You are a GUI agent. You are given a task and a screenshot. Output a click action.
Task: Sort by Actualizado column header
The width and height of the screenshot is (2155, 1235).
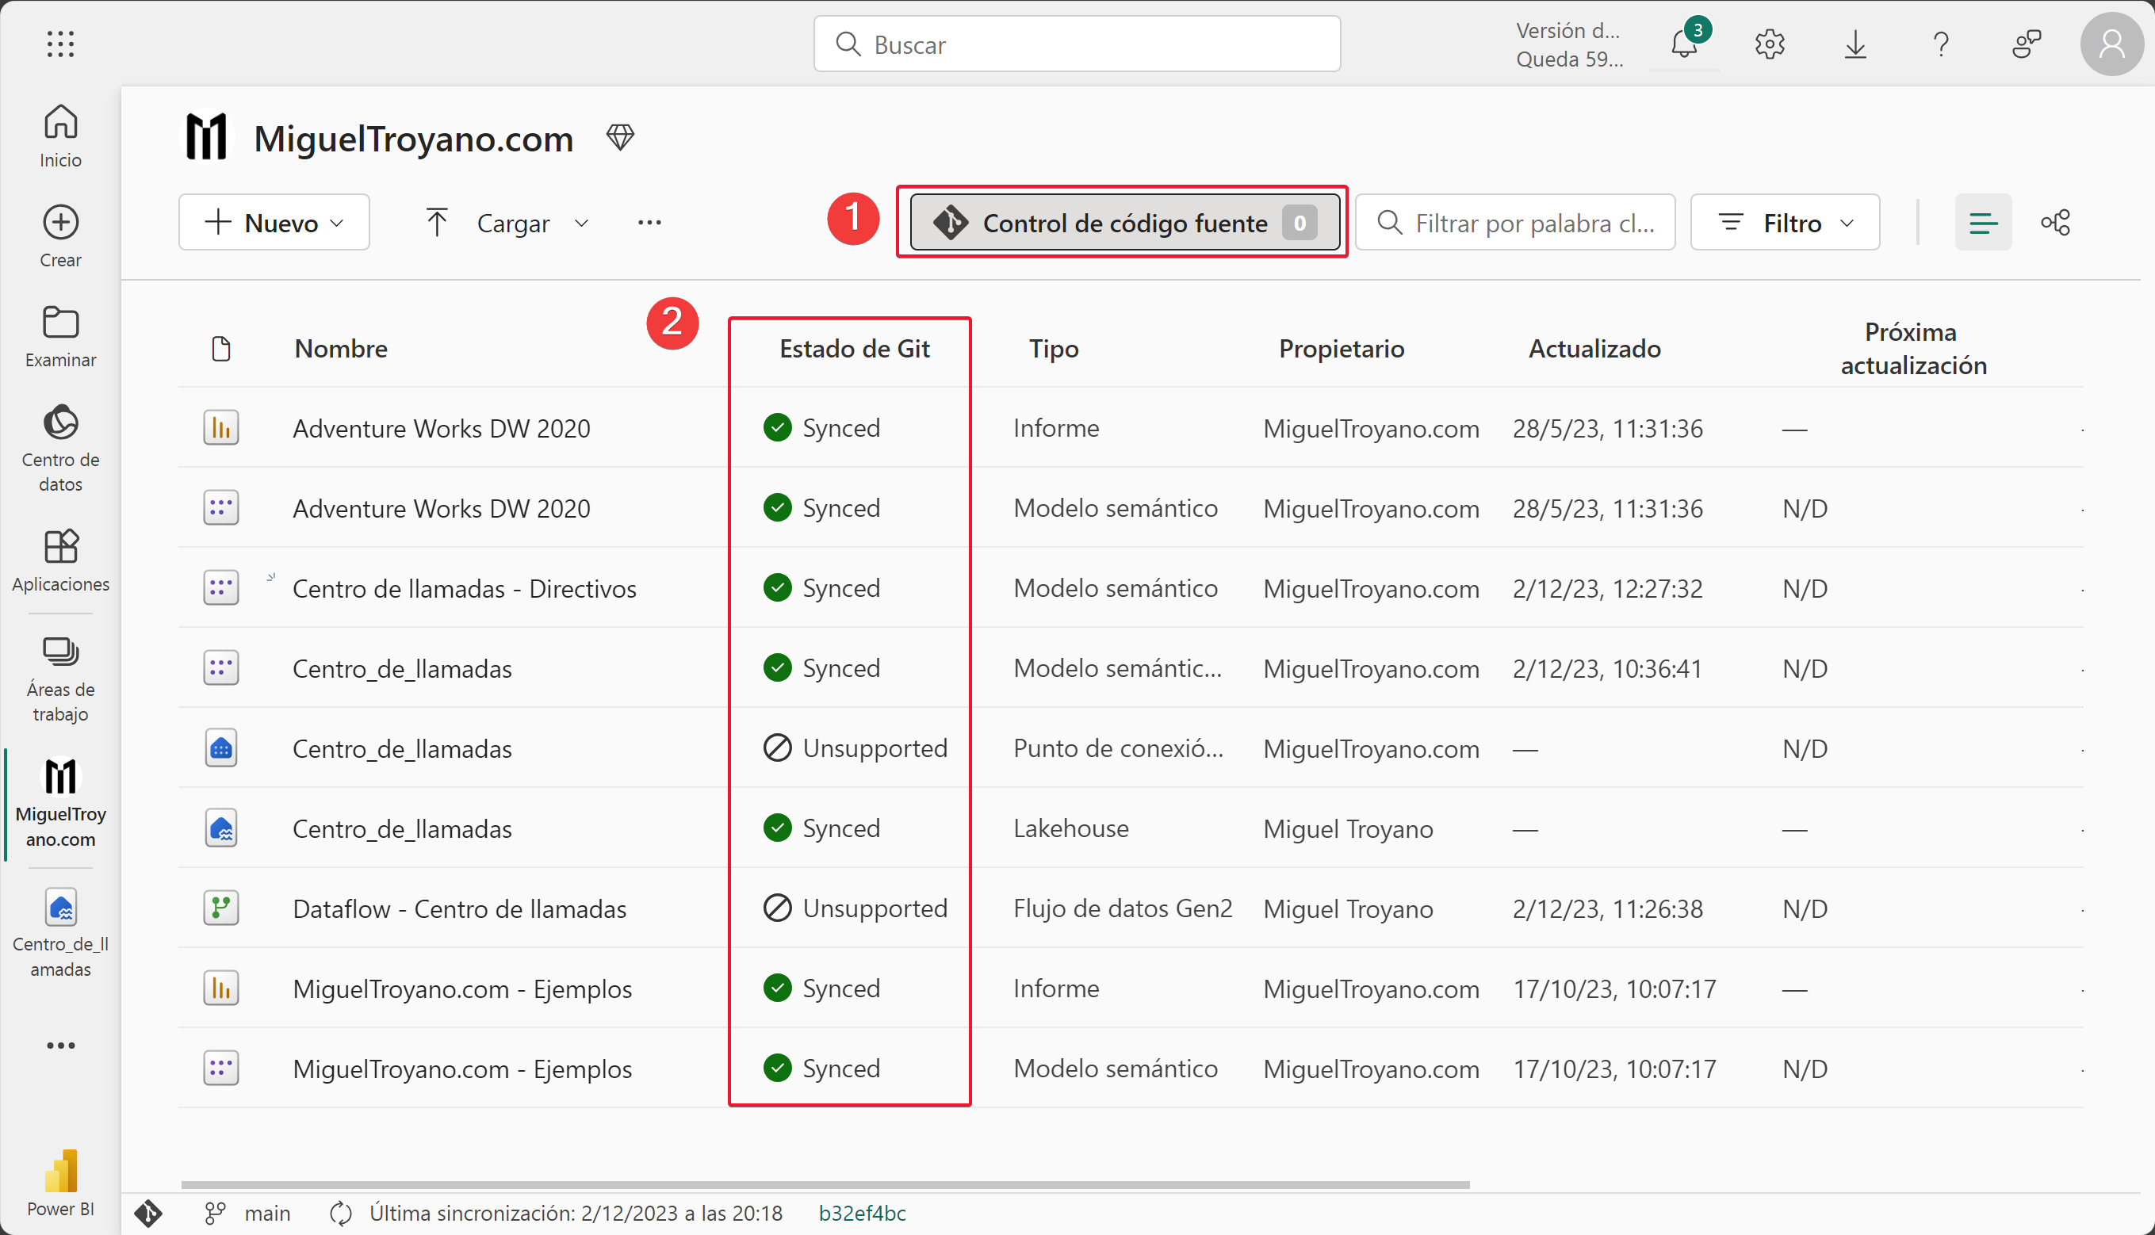pyautogui.click(x=1594, y=349)
